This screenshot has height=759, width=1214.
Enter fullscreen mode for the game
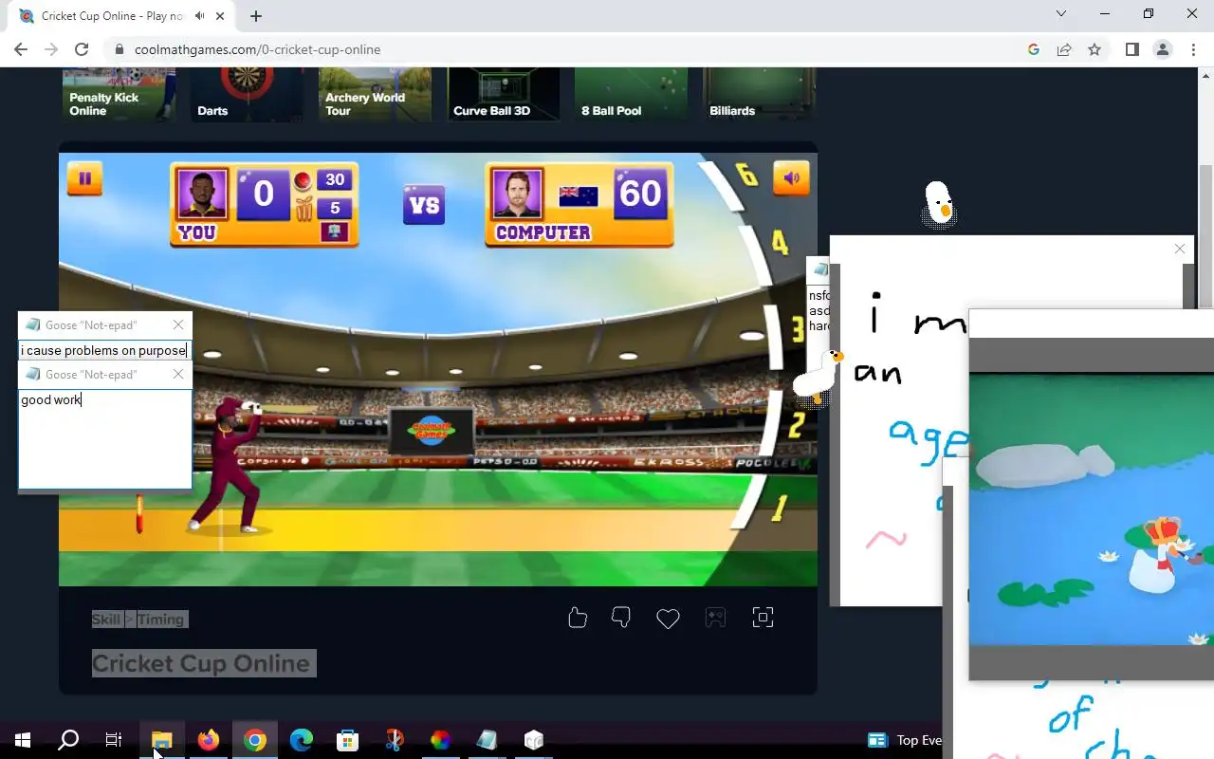tap(763, 619)
